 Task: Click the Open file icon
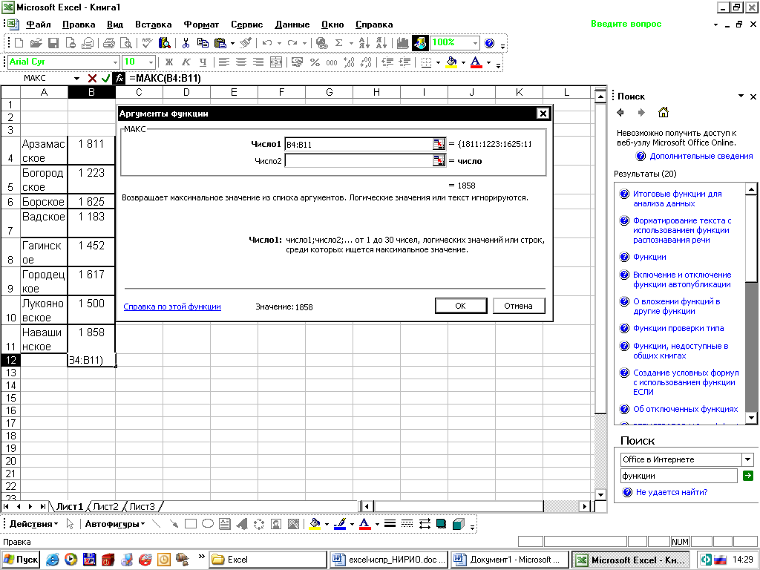point(36,43)
